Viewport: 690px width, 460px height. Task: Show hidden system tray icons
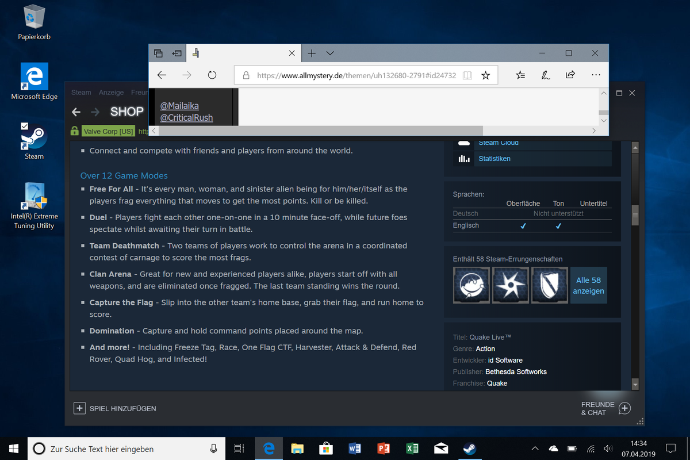click(x=535, y=448)
